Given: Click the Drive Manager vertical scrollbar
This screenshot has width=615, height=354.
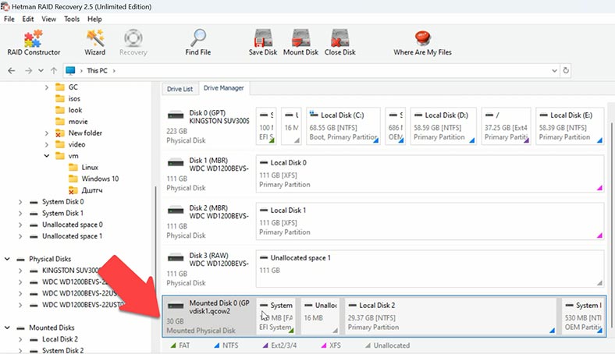Looking at the screenshot, I should point(612,225).
